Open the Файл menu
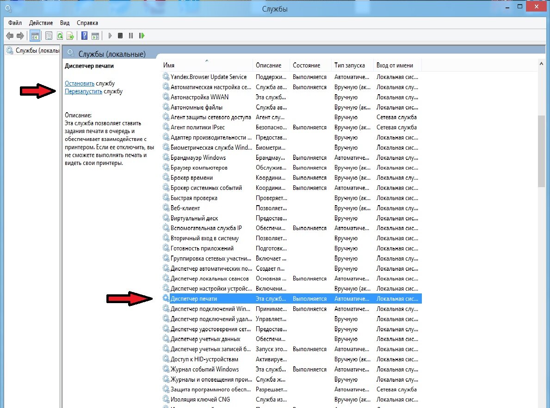Viewport: 550px width, 408px height. click(15, 23)
